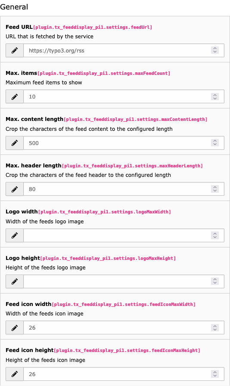Viewport: 230px width, 386px height.
Task: Edit Feed icon height with pencil icon
Action: point(15,374)
